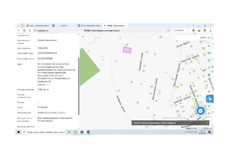The width and height of the screenshot is (229, 162).
Task: Click the area value 1 000 кв. м
Action: point(43,89)
